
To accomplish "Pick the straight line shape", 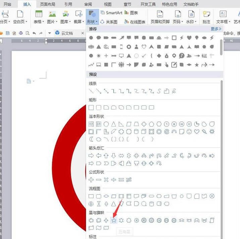I will pos(91,91).
